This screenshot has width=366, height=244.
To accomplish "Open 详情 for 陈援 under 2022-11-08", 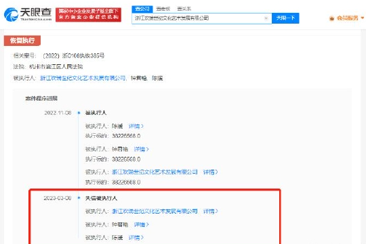I will (x=136, y=126).
